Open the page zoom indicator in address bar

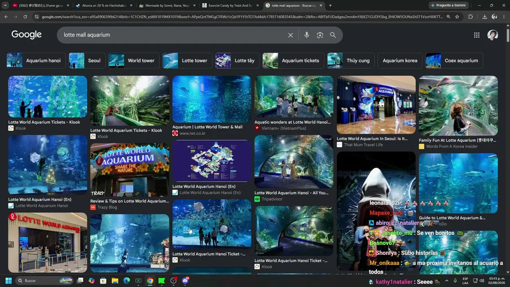[x=448, y=17]
